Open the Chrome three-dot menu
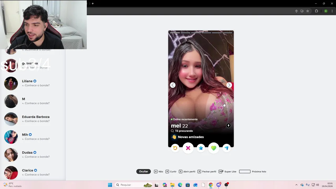The height and width of the screenshot is (189, 336). click(x=332, y=11)
